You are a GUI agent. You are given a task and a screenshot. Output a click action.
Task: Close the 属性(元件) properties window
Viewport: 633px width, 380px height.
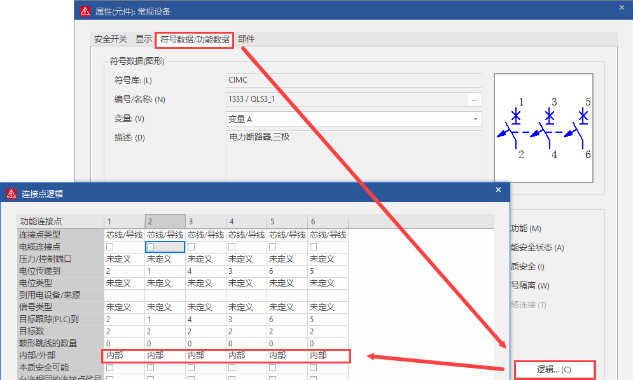pos(622,7)
